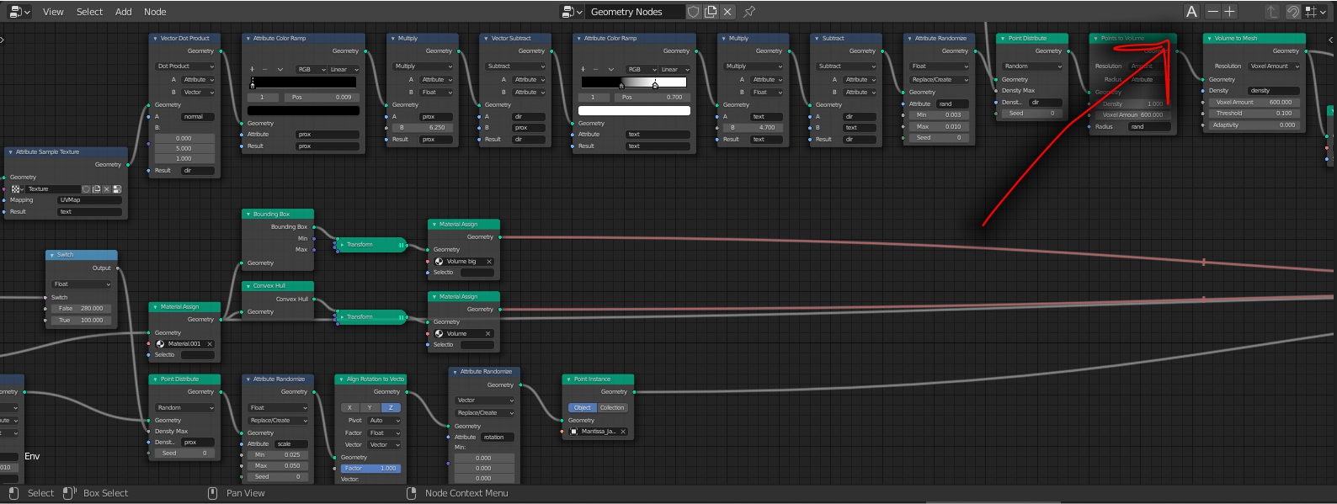Viewport: 1337px width, 504px height.
Task: Clear Material.001 from Material Assign node
Action: point(210,344)
